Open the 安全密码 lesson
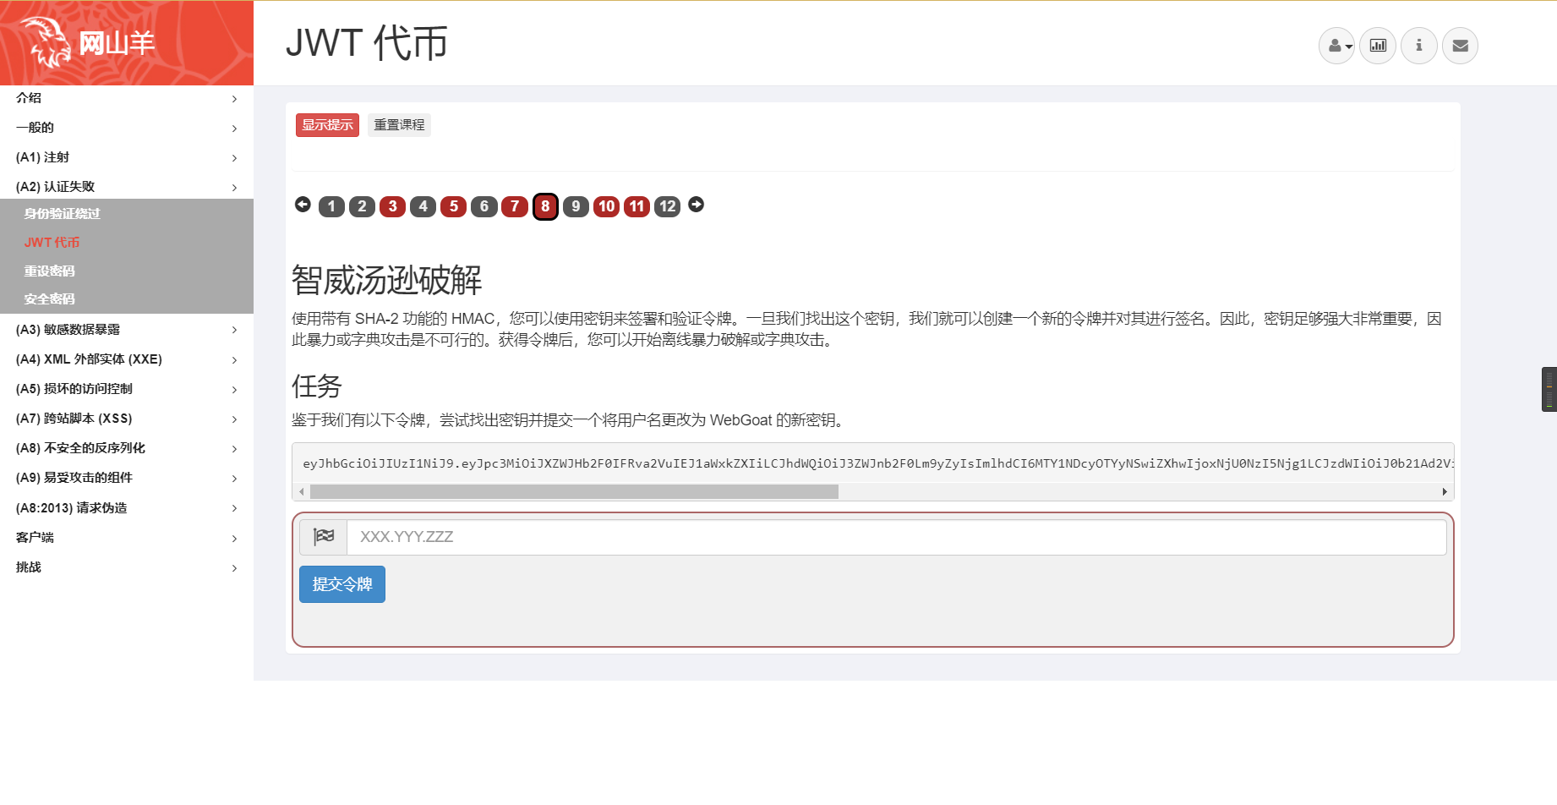Screen dimensions: 1557x805 pos(49,299)
